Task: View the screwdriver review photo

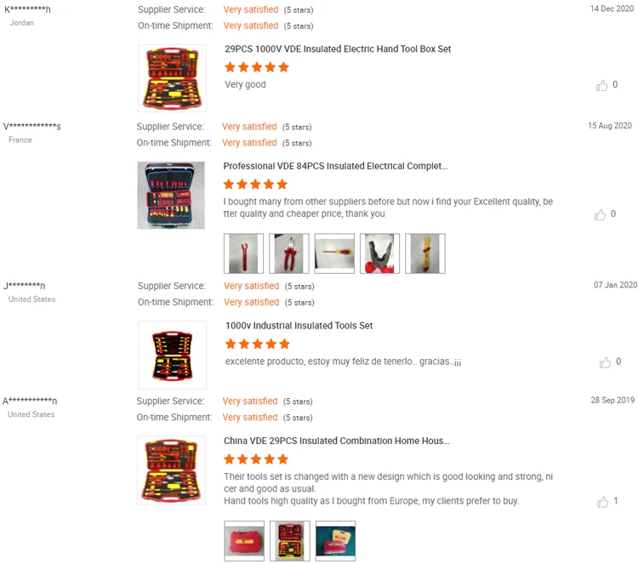Action: (x=334, y=254)
